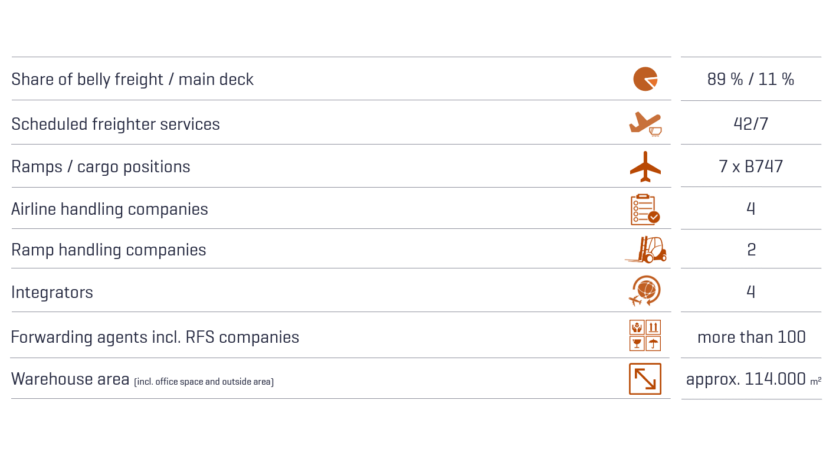Click the package handling symbols icon
This screenshot has height=472, width=826.
645,336
